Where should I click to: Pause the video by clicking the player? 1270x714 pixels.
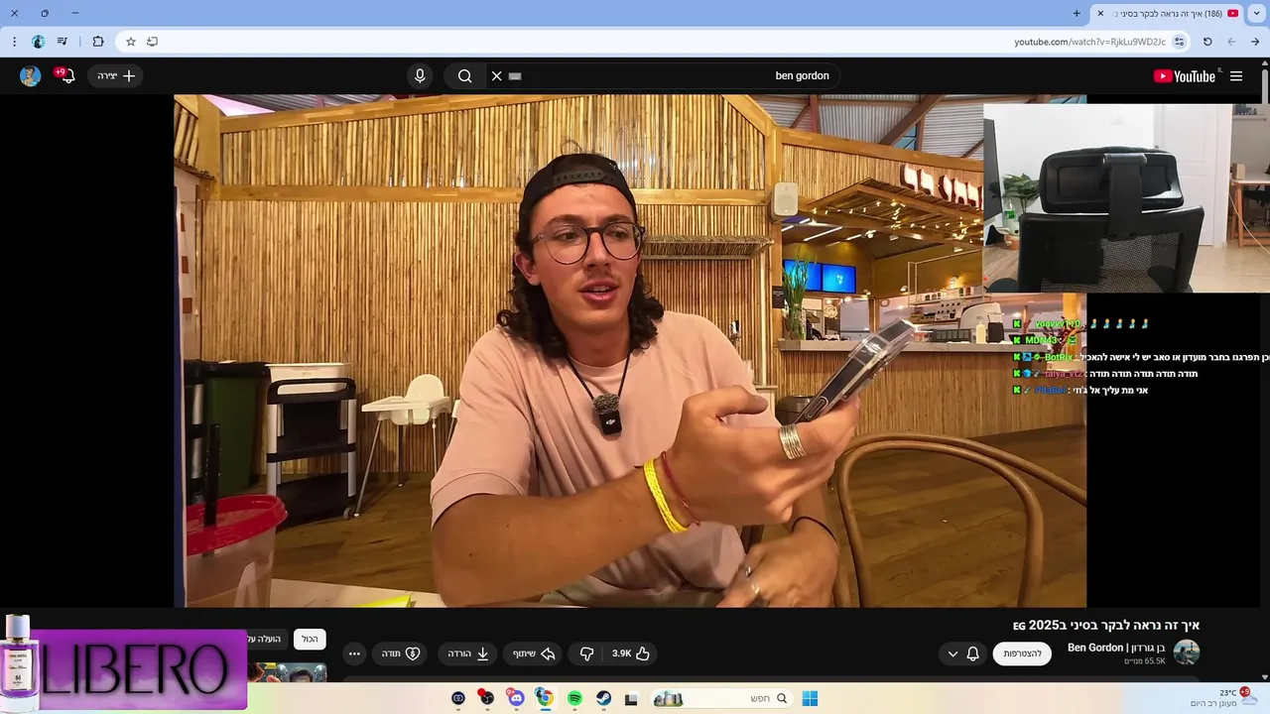pos(630,350)
